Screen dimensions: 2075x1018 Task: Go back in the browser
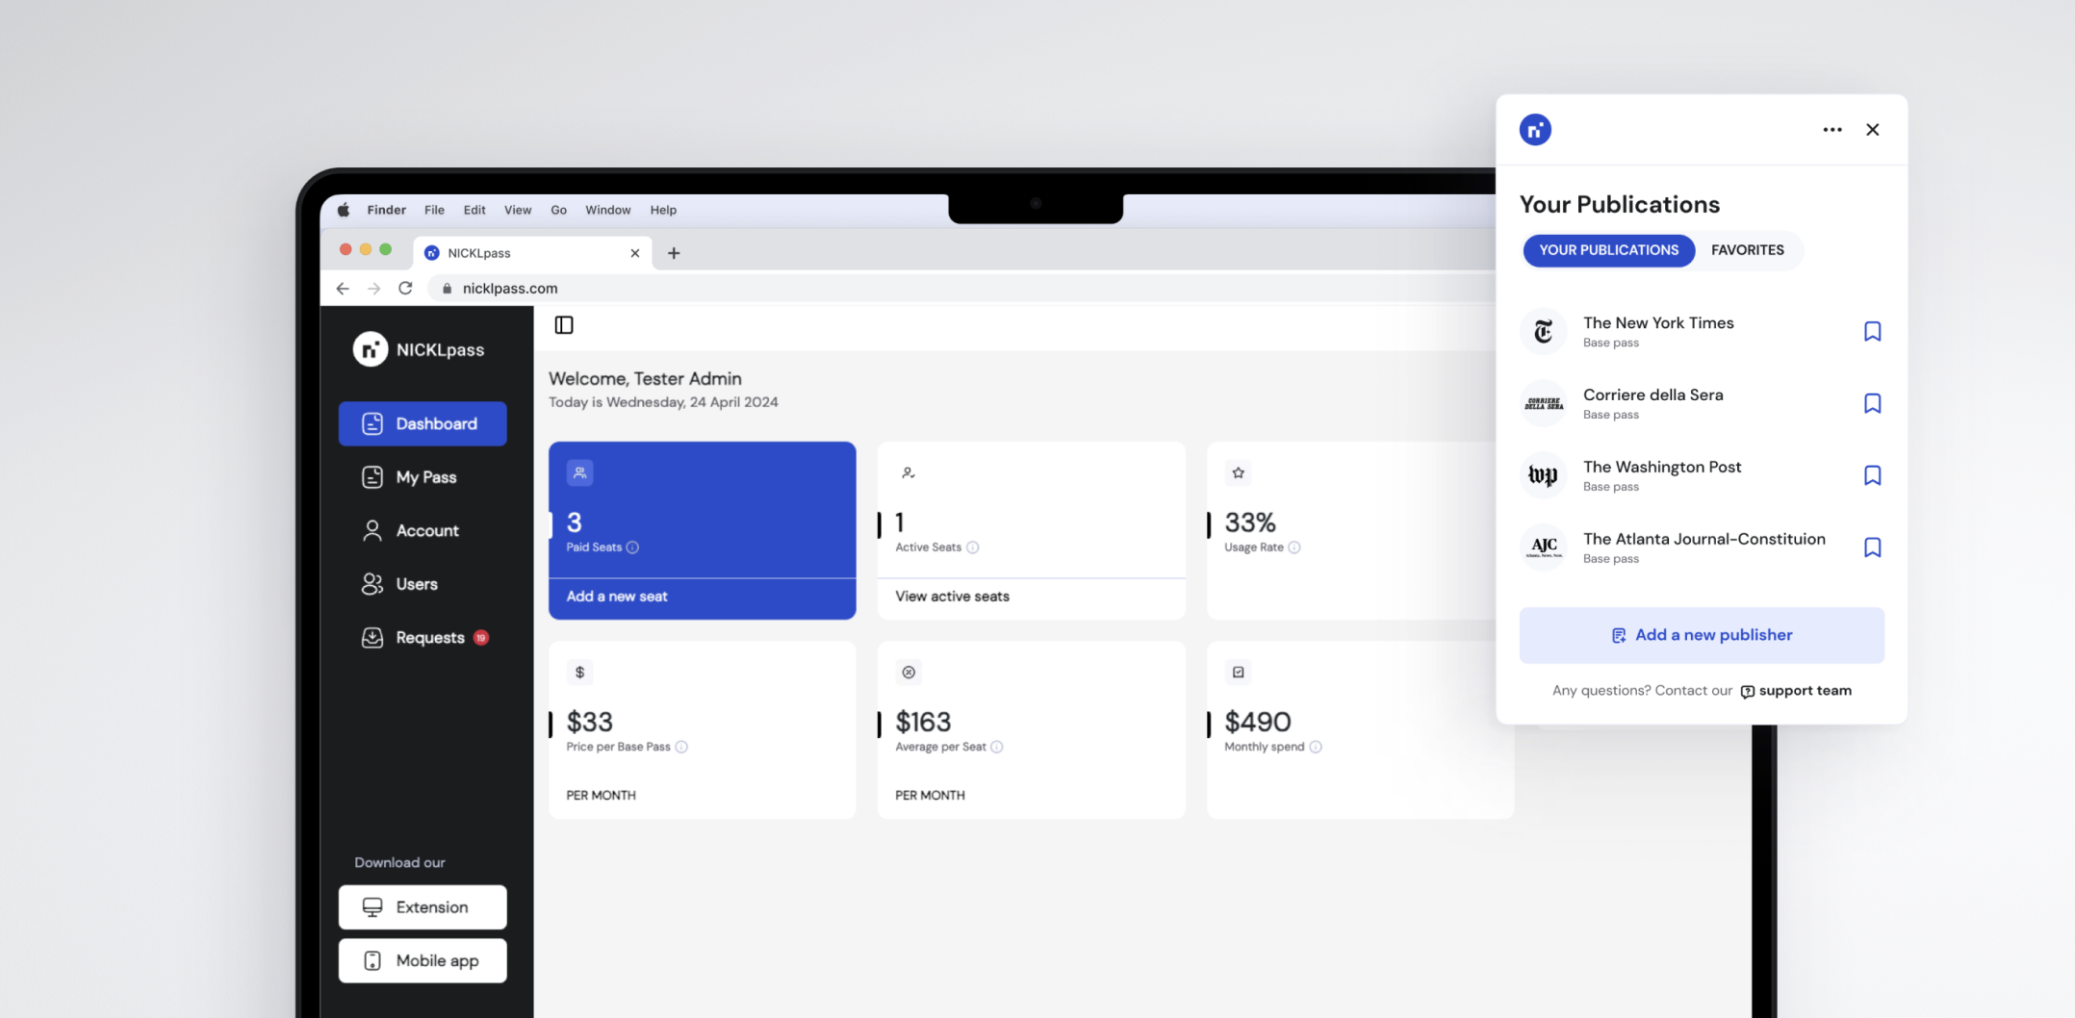pyautogui.click(x=343, y=289)
